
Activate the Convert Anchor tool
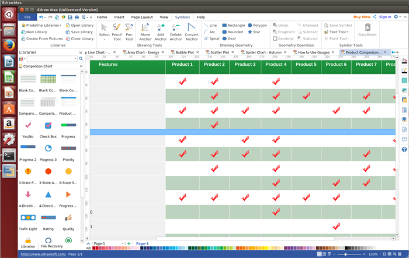[192, 32]
